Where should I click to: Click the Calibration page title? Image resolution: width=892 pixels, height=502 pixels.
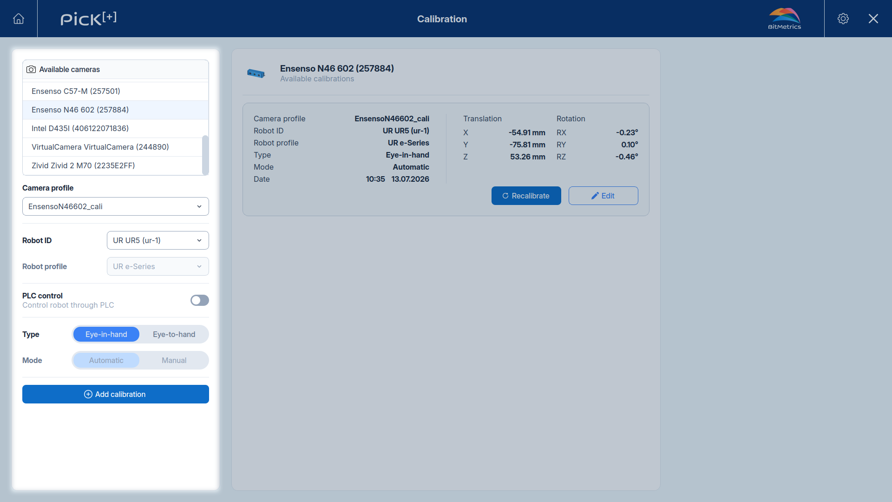(x=442, y=19)
